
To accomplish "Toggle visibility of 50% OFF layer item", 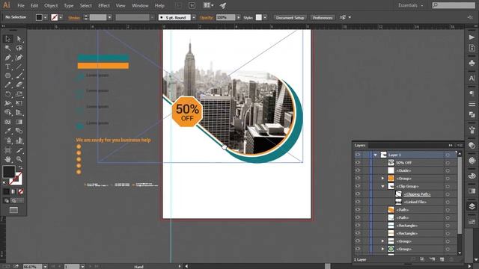I will coord(358,163).
